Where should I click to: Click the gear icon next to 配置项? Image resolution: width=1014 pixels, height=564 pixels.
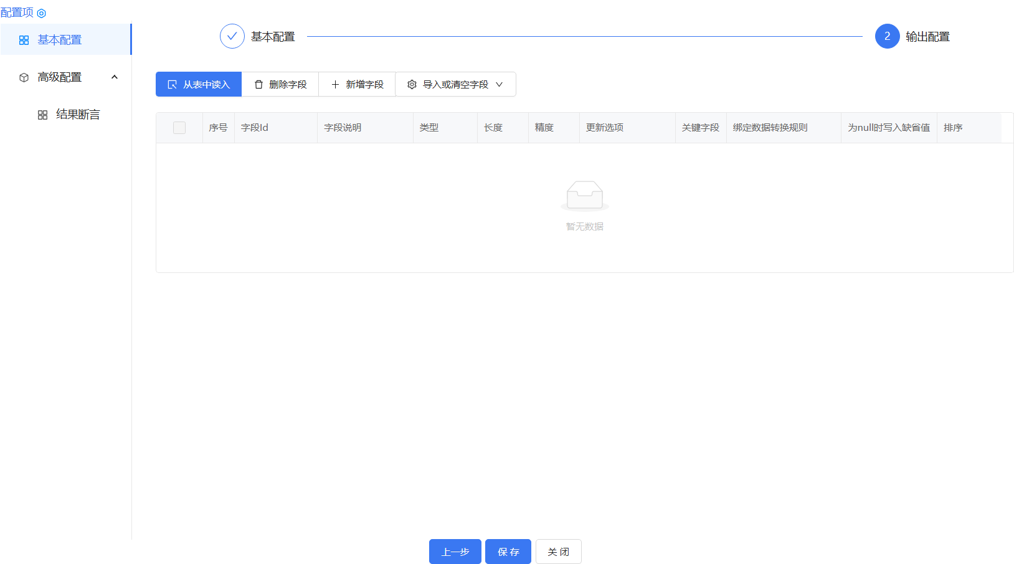tap(41, 12)
